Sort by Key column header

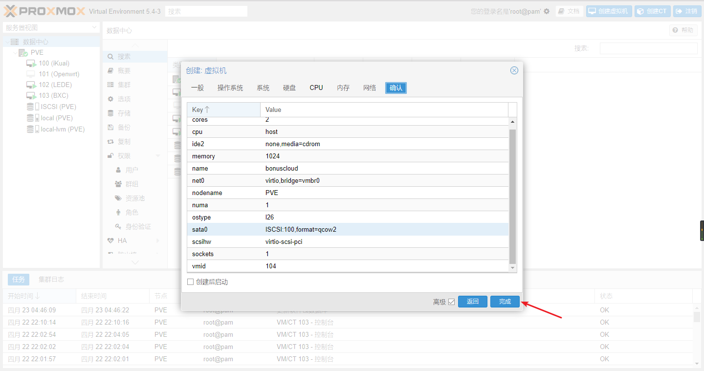coord(224,109)
